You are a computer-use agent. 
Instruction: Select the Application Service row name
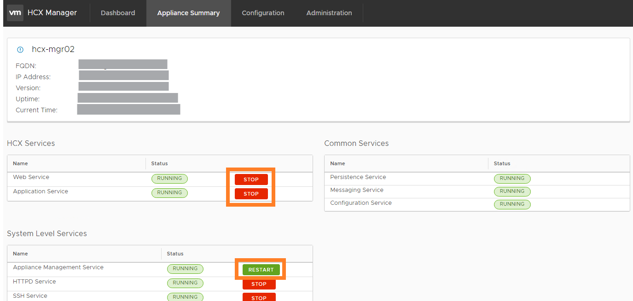(x=41, y=191)
